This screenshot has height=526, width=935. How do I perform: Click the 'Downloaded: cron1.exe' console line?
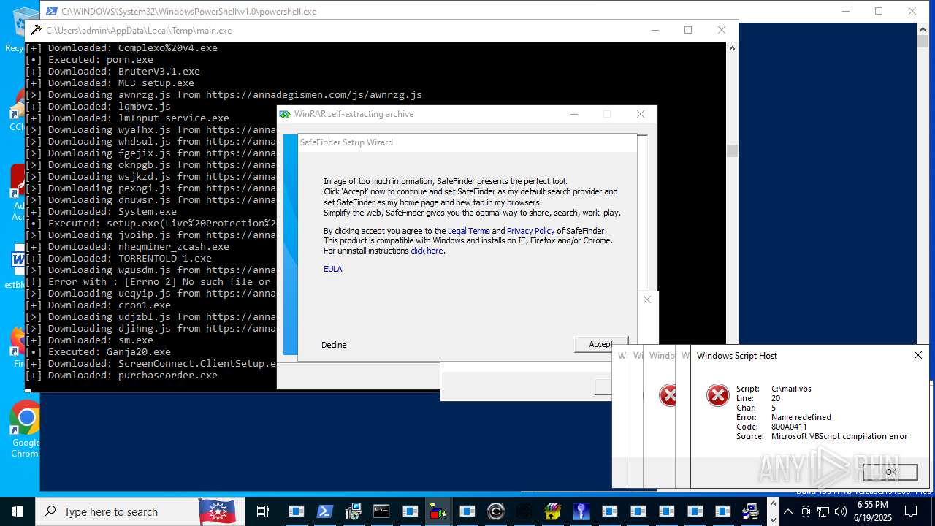coord(98,305)
